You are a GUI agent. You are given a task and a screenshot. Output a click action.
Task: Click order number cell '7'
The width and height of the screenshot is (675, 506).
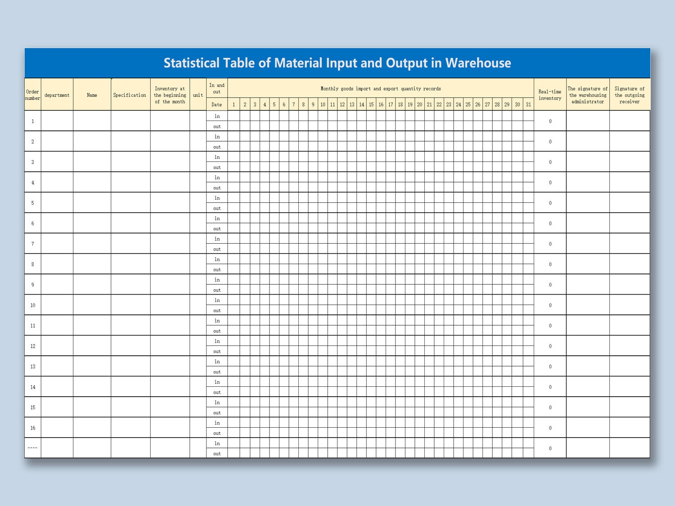pyautogui.click(x=33, y=244)
